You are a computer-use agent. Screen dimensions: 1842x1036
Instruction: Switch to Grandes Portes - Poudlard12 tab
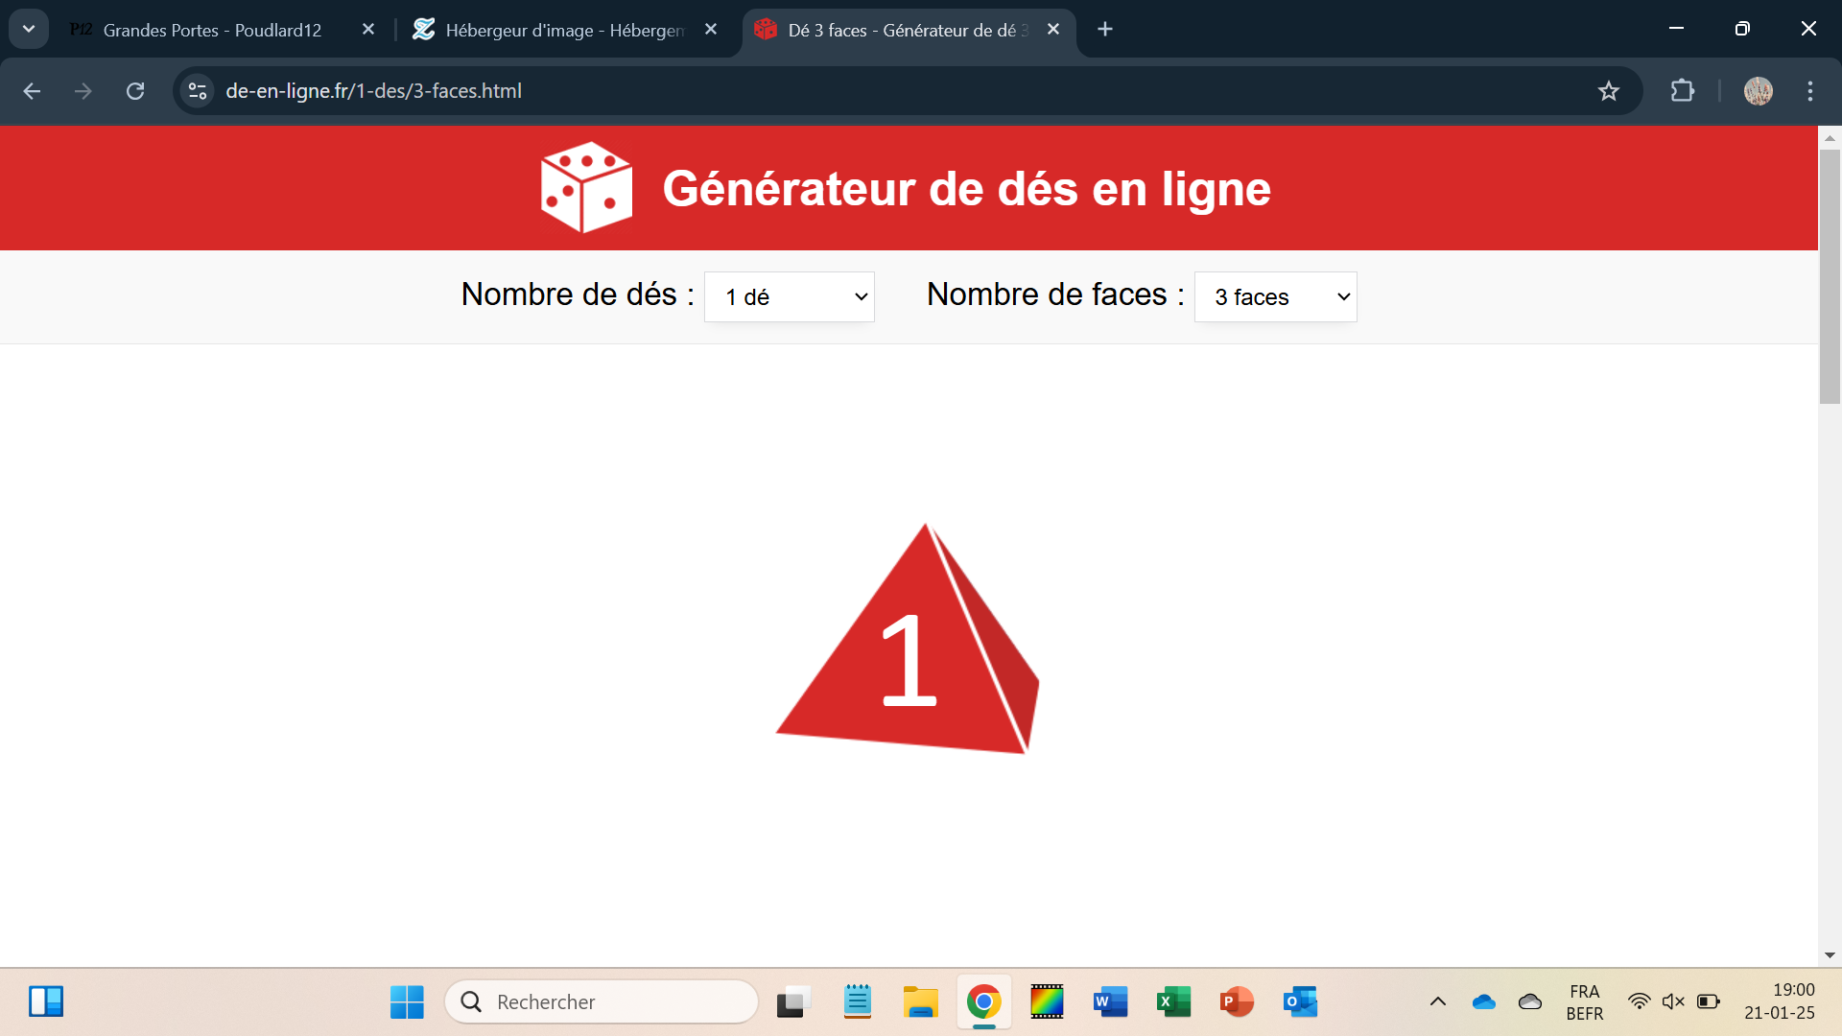coord(212,30)
